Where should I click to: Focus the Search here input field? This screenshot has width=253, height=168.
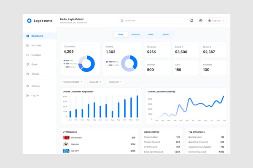152,21
